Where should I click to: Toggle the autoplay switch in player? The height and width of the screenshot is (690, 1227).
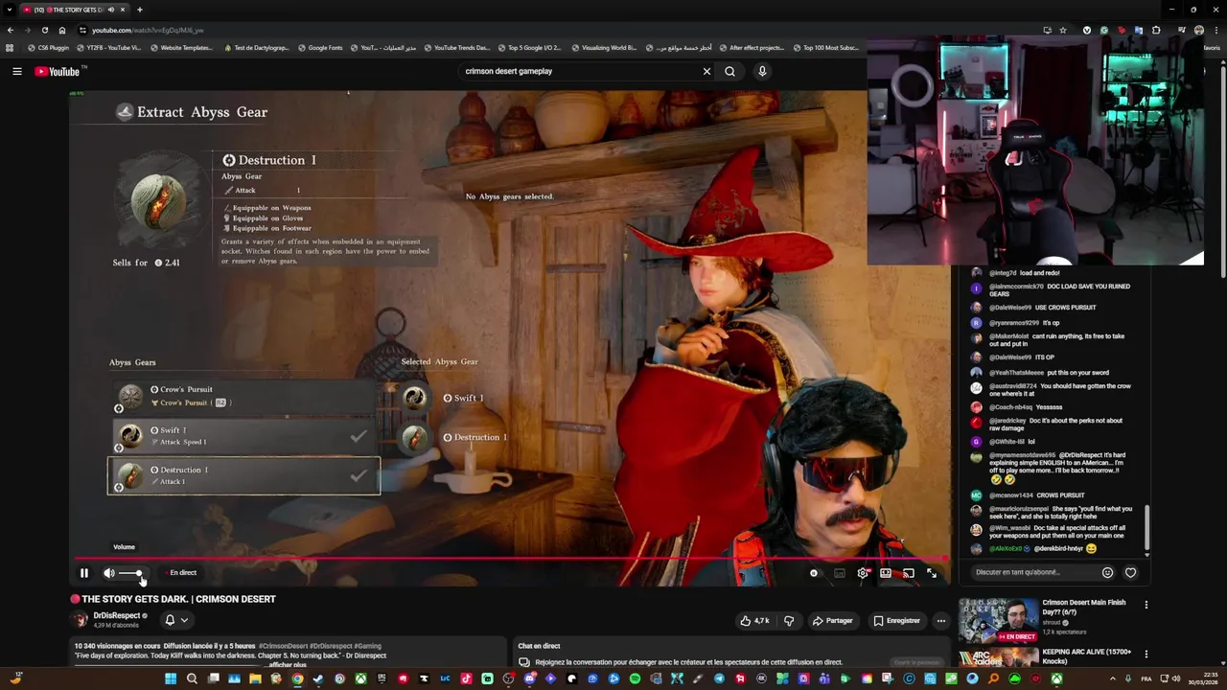814,573
